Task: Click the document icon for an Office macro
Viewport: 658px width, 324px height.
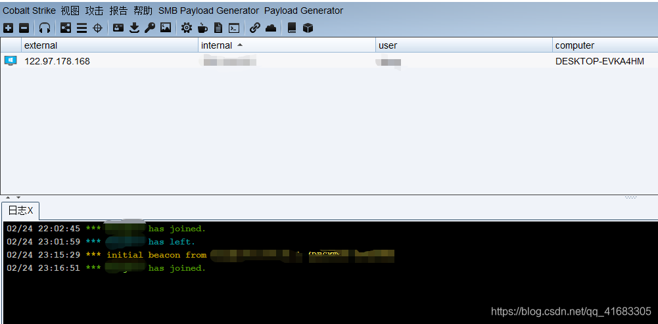Action: click(x=218, y=28)
